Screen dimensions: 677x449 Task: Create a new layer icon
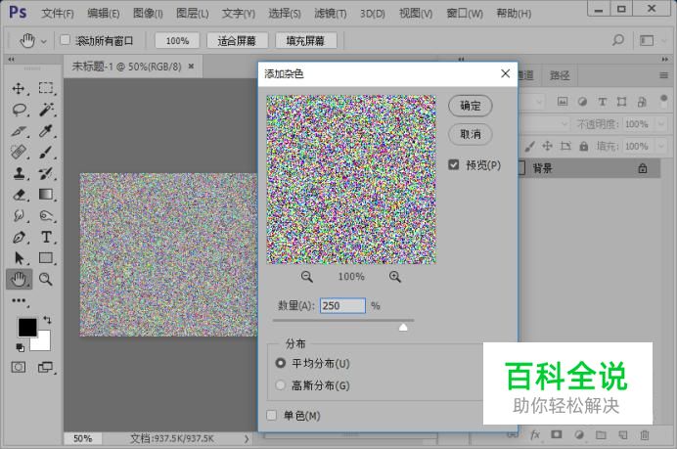(622, 434)
